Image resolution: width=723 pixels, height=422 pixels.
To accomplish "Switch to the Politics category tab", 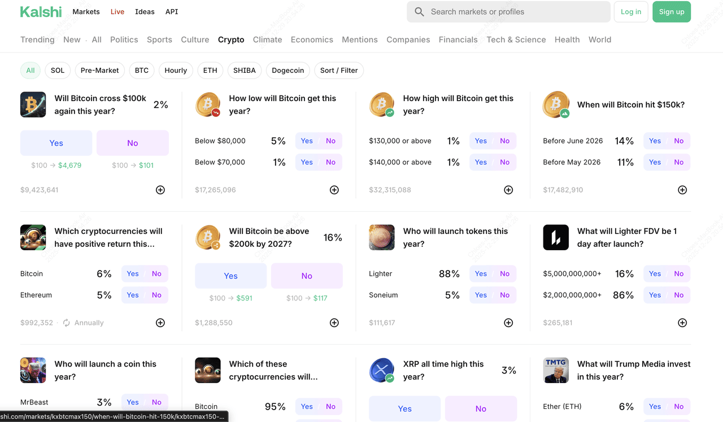I will pyautogui.click(x=124, y=40).
